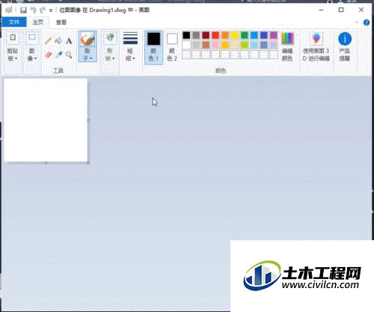Image resolution: width=374 pixels, height=312 pixels.
Task: Save the drawing from the quick access toolbar
Action: (23, 10)
